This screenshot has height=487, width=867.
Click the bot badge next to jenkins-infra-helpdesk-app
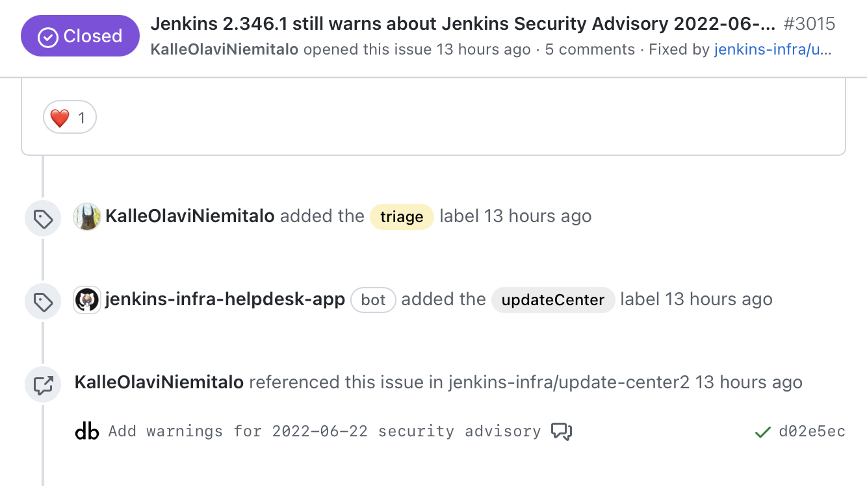(373, 299)
